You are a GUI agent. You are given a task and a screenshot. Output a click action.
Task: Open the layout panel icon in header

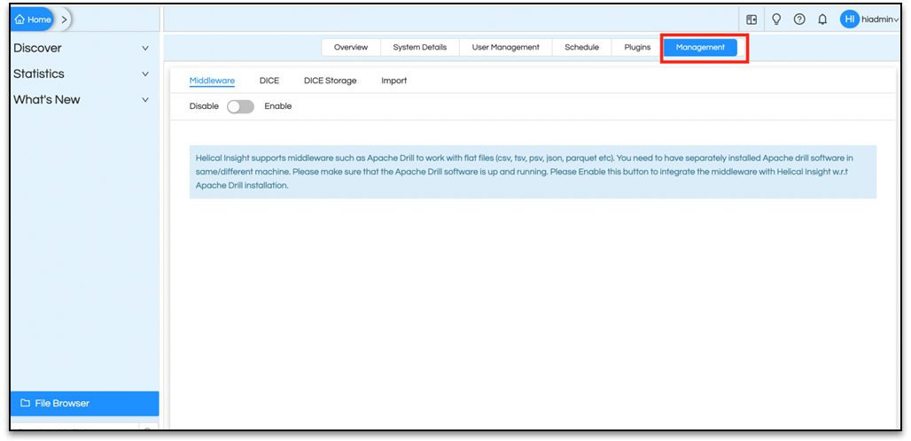coord(751,19)
